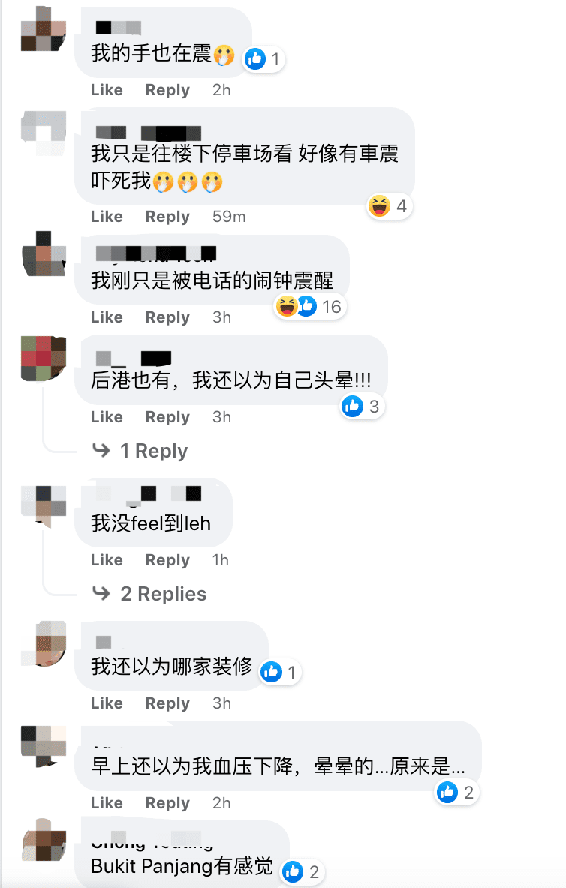Image resolution: width=566 pixels, height=888 pixels.
Task: Open the avatar of Bukit Panjang commenter
Action: (x=44, y=841)
